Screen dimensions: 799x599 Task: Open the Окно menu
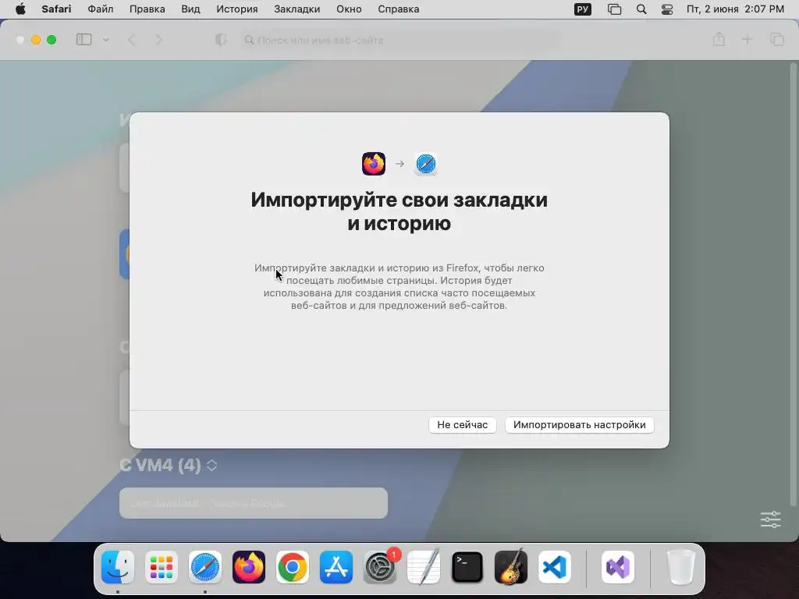[349, 9]
